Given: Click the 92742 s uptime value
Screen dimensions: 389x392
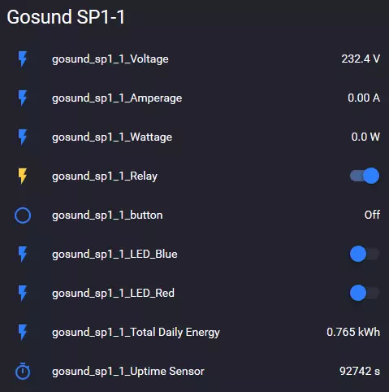Looking at the screenshot, I should pos(360,371).
